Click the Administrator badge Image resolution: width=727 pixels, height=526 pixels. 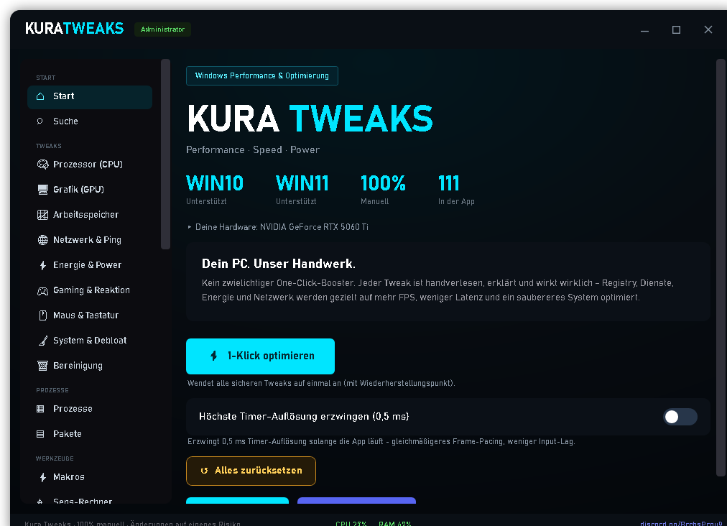[x=162, y=29]
